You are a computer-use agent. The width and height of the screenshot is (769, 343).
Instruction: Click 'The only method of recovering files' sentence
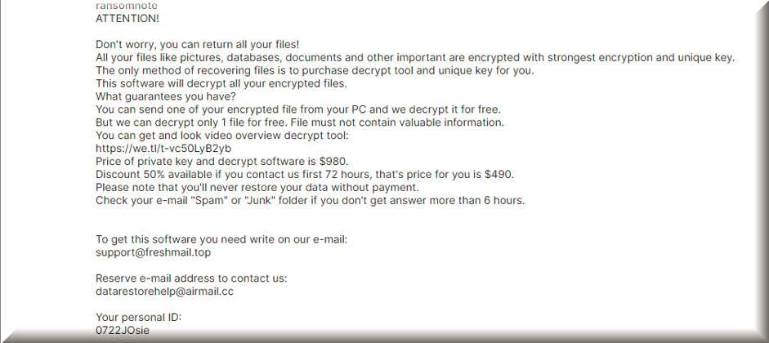pos(315,70)
